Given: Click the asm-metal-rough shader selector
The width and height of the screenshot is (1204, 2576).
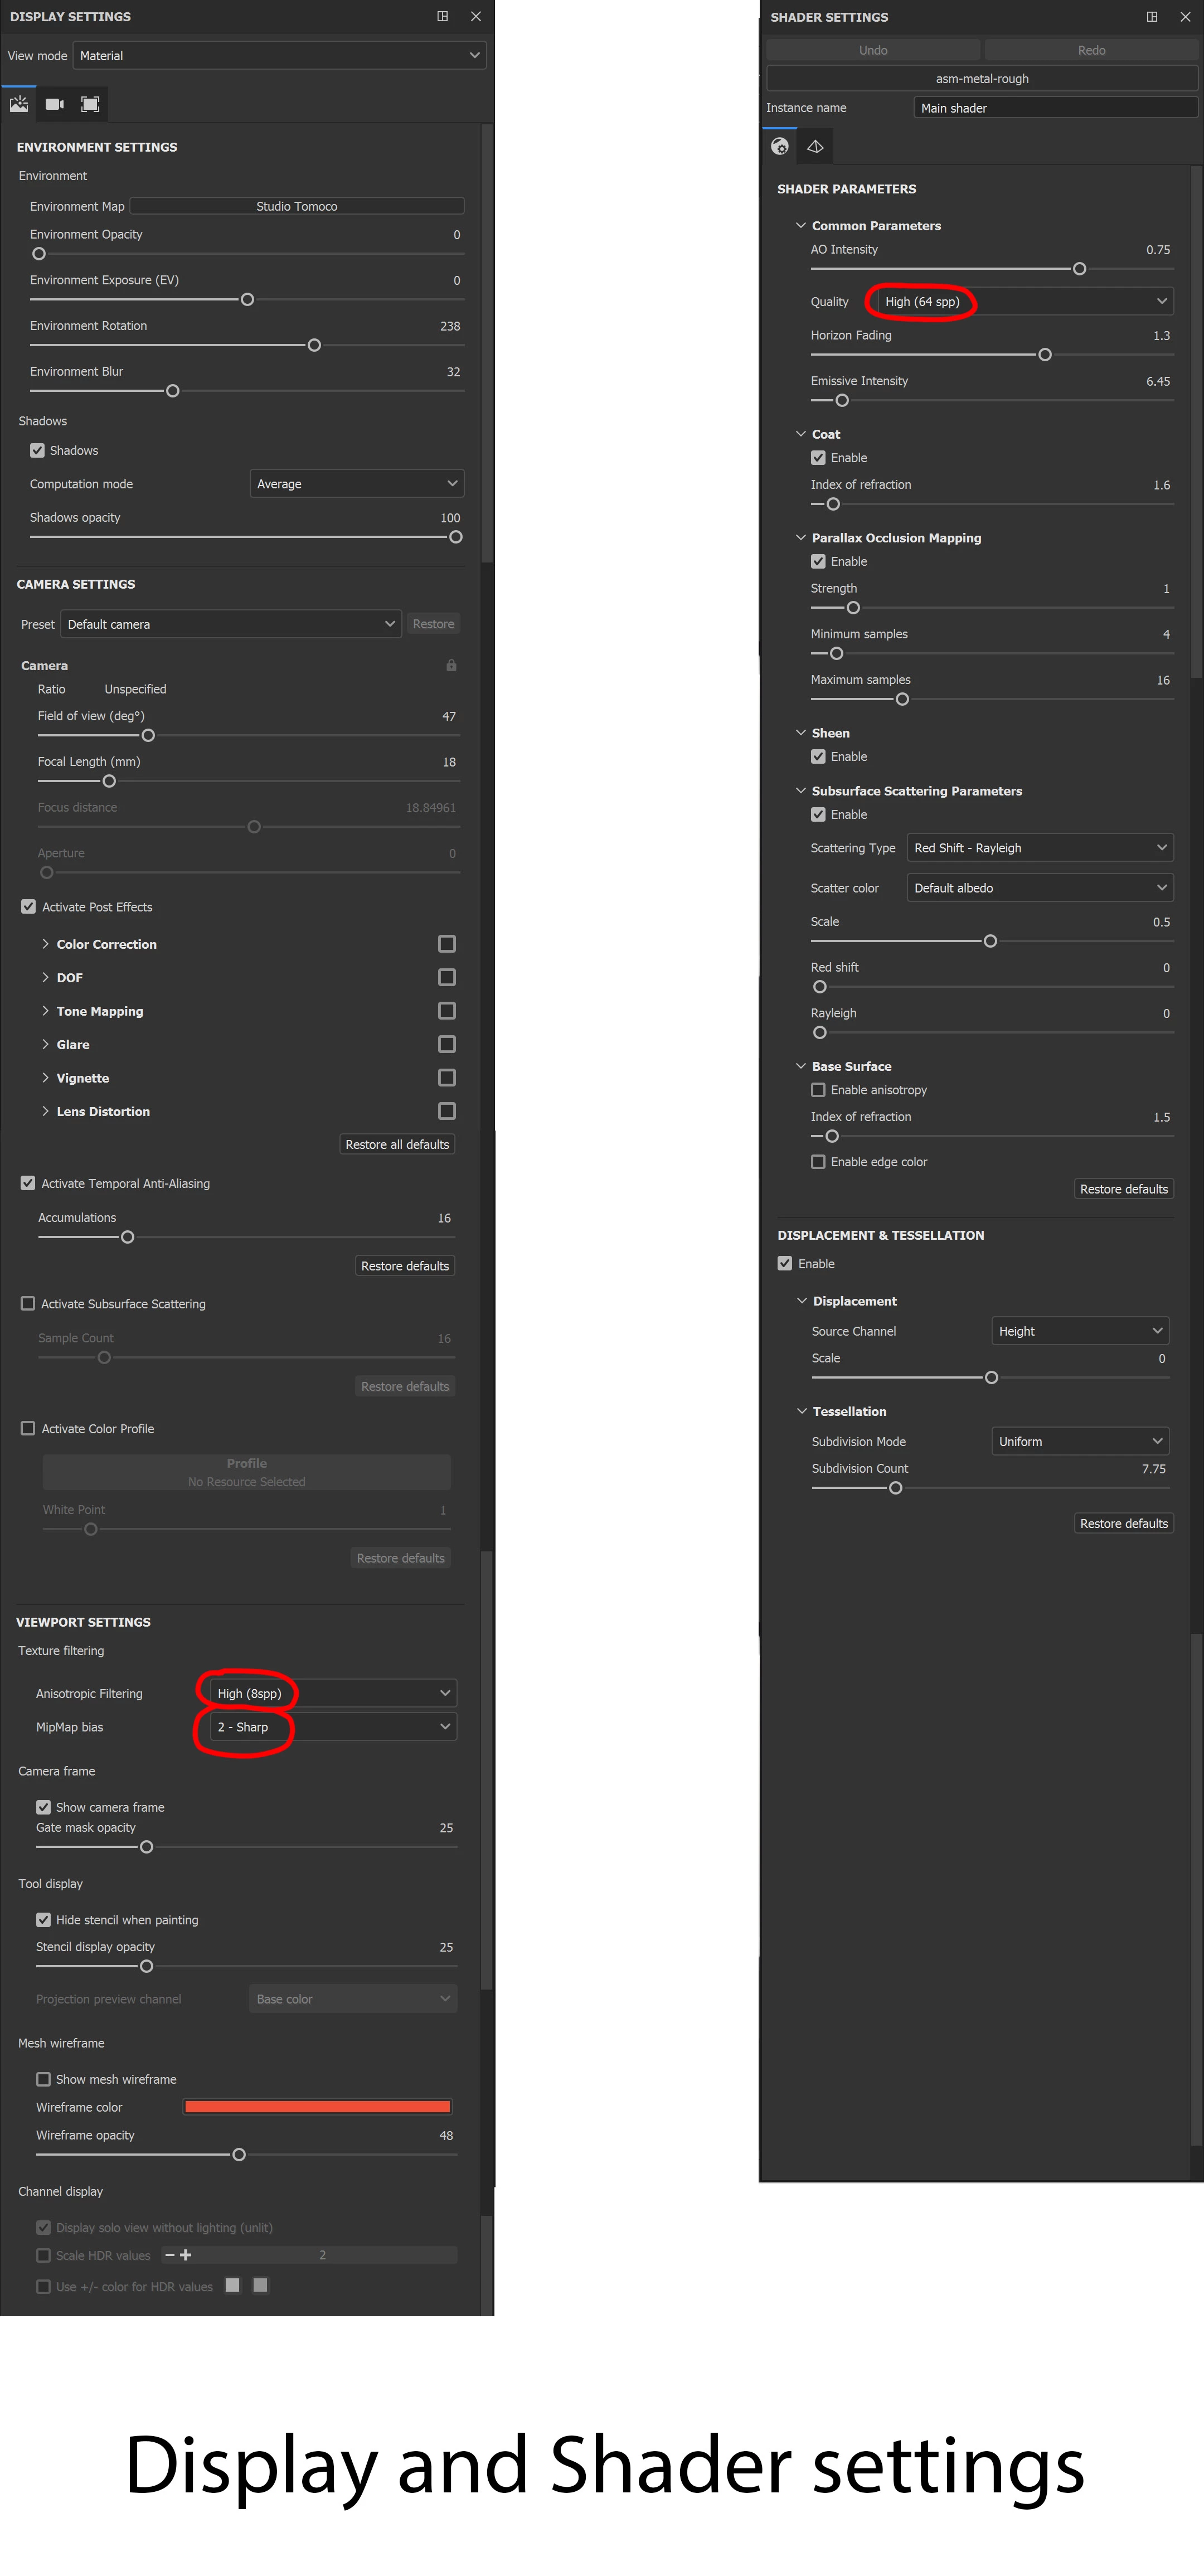Looking at the screenshot, I should click(981, 79).
